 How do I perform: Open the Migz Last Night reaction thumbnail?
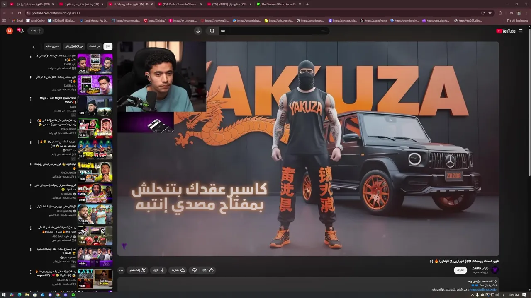[95, 106]
